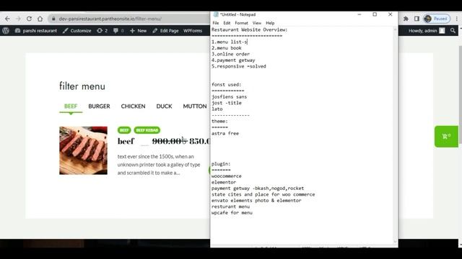Close the Notepad window
Viewport: 462px width, 259px height.
tap(390, 14)
